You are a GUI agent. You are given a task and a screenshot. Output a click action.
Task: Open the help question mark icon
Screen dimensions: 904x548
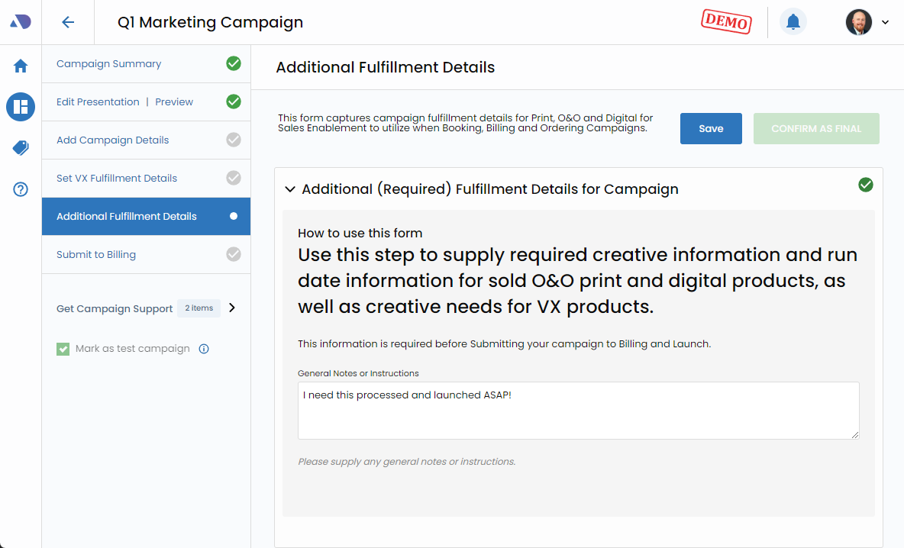[21, 189]
